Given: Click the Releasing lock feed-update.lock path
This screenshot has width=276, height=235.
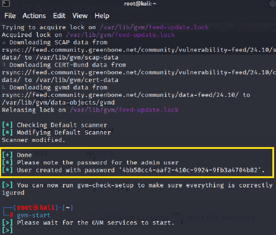Looking at the screenshot, I should click(124, 110).
